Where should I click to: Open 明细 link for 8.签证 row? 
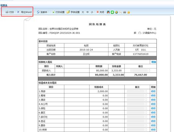tap(153, 121)
